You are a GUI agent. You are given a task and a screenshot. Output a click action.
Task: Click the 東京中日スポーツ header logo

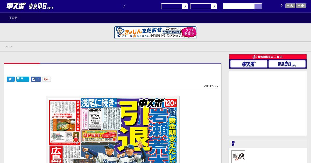pyautogui.click(x=41, y=6)
